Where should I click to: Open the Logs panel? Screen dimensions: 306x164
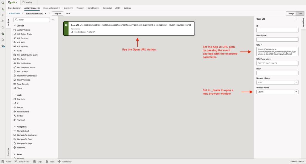(x=38, y=162)
